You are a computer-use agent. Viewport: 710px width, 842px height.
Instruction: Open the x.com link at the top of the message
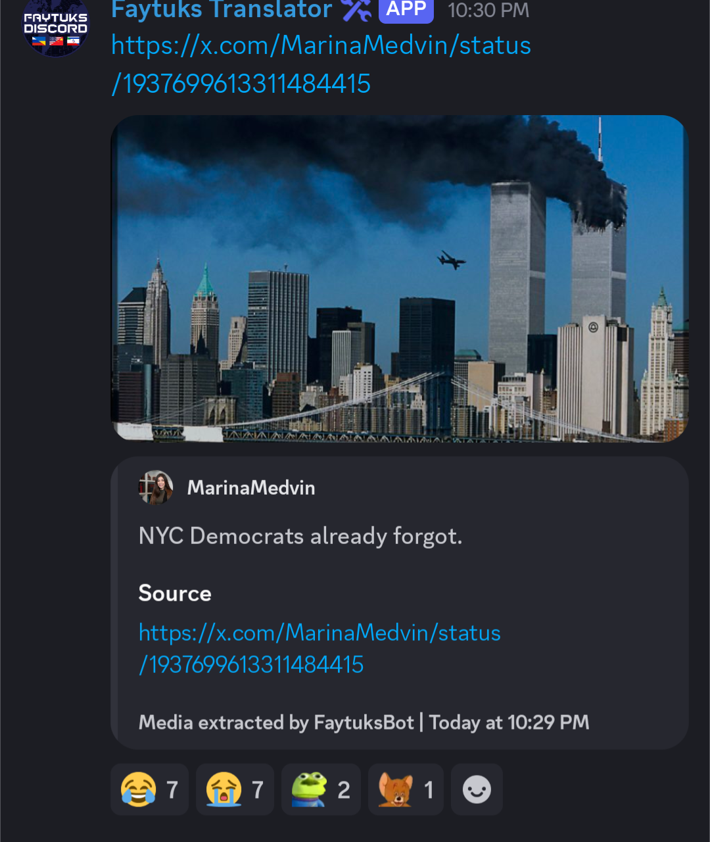321,64
